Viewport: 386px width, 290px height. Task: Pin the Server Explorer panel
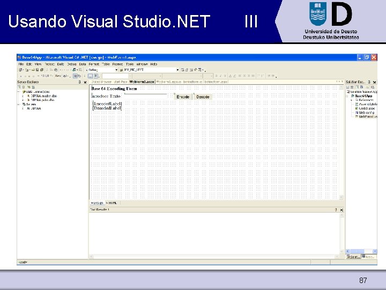(x=79, y=82)
